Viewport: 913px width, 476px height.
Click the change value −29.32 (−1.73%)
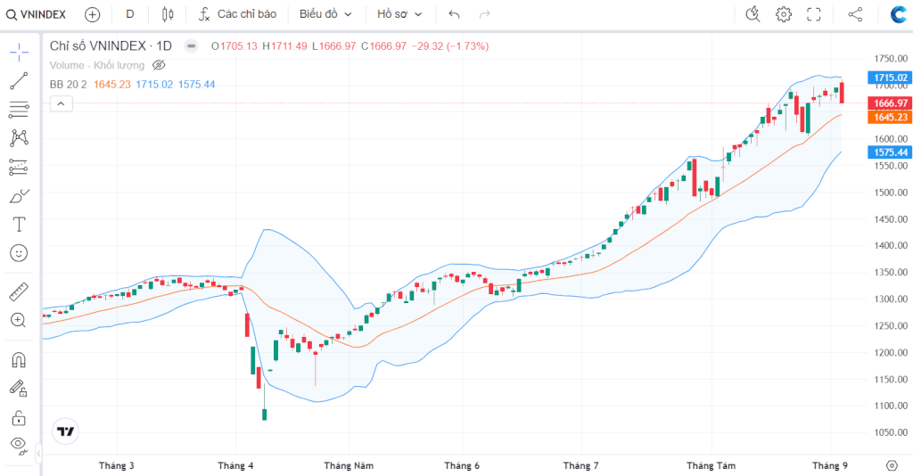click(450, 46)
